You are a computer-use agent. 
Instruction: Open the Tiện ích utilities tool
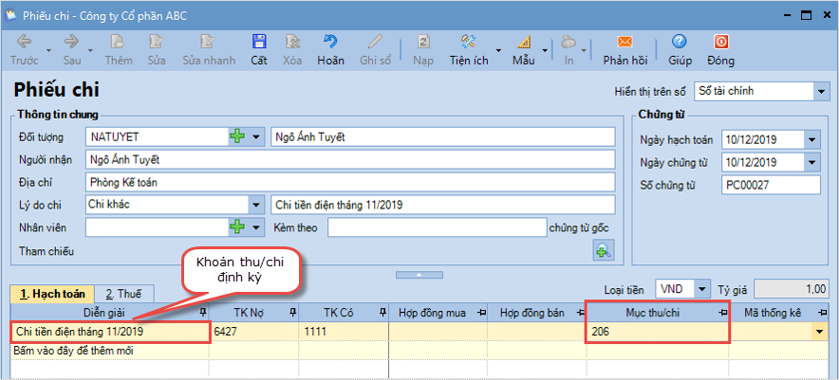468,43
